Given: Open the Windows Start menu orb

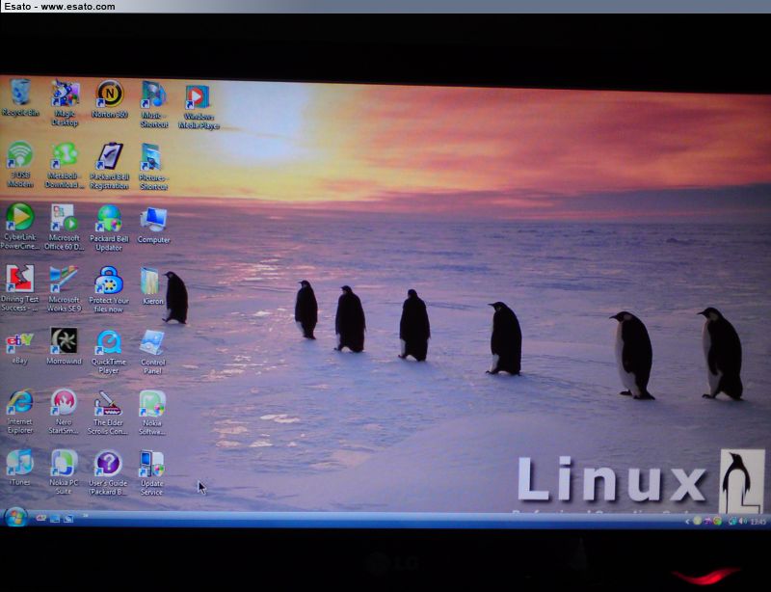Looking at the screenshot, I should [x=15, y=518].
